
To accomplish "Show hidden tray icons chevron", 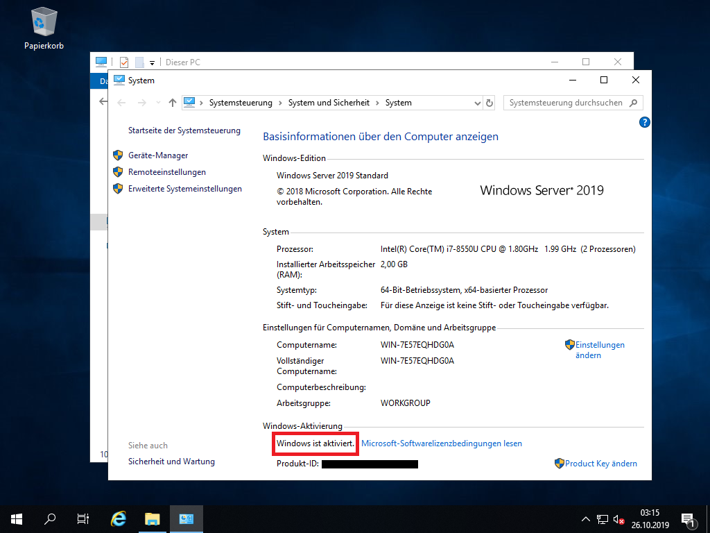I will coord(585,519).
